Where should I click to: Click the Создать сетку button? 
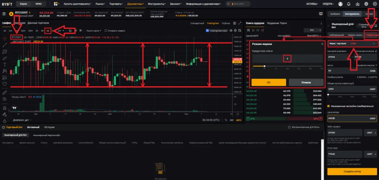click(x=352, y=171)
